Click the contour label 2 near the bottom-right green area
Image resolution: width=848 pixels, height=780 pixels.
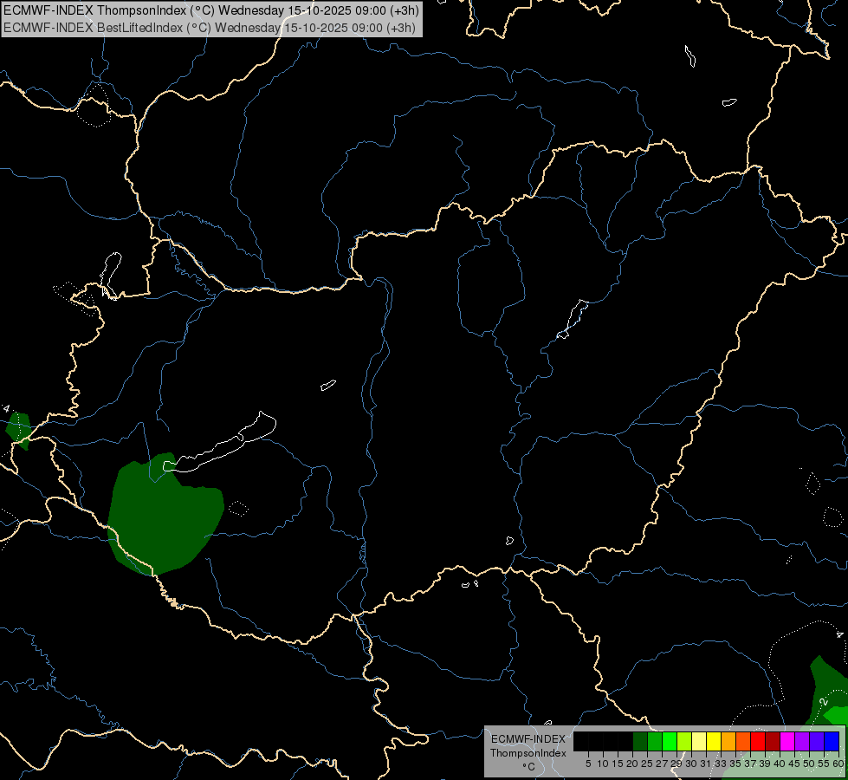824,701
